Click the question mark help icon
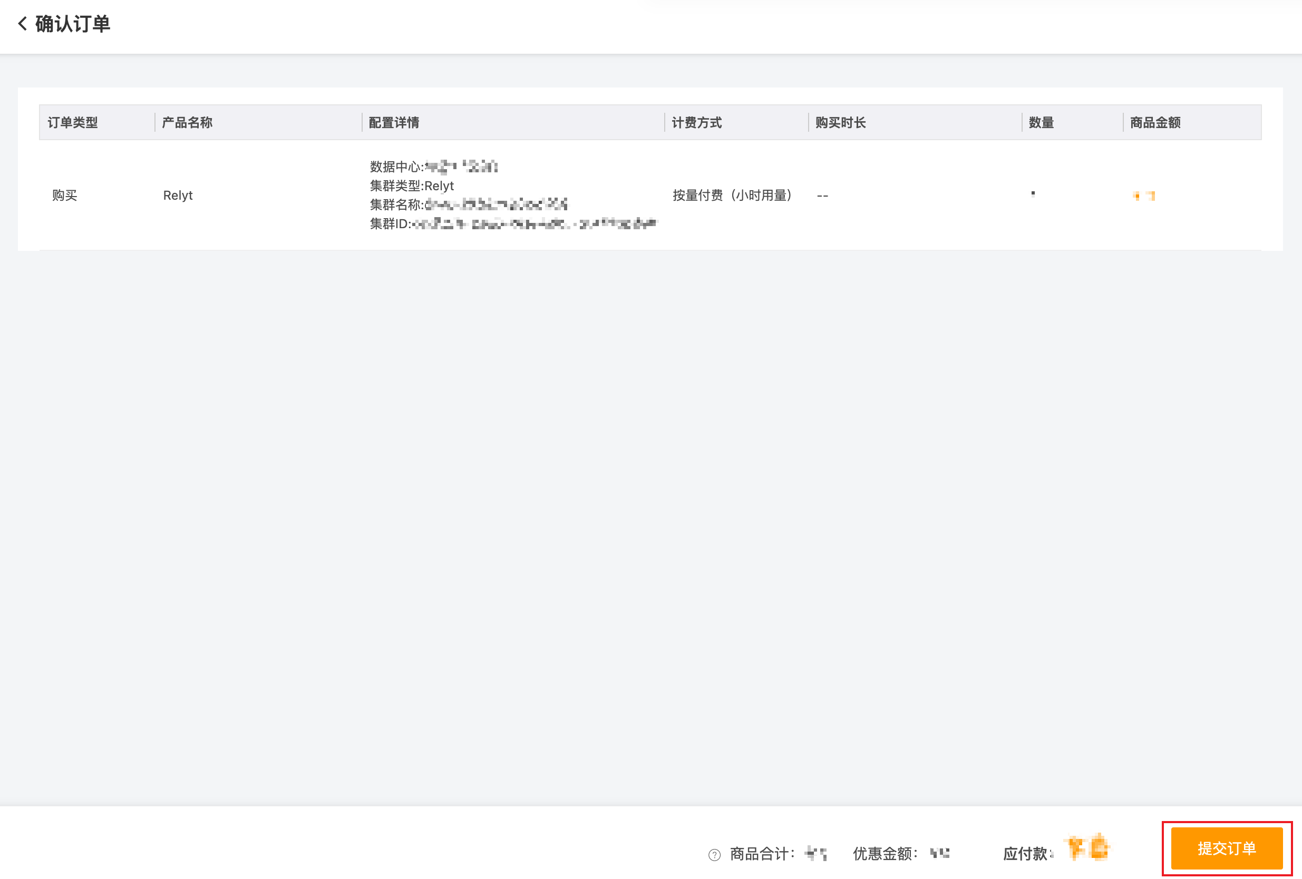This screenshot has height=879, width=1302. pos(714,854)
